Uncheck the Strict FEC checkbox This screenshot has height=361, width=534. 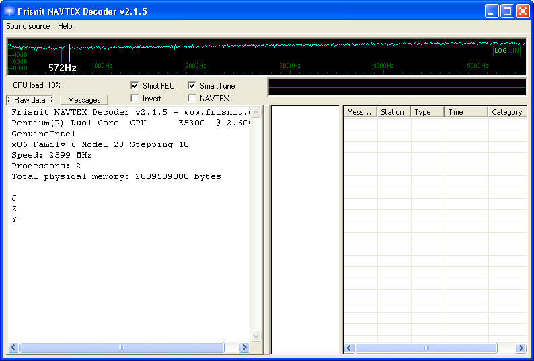click(135, 85)
